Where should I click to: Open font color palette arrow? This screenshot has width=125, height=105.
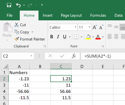click(103, 37)
